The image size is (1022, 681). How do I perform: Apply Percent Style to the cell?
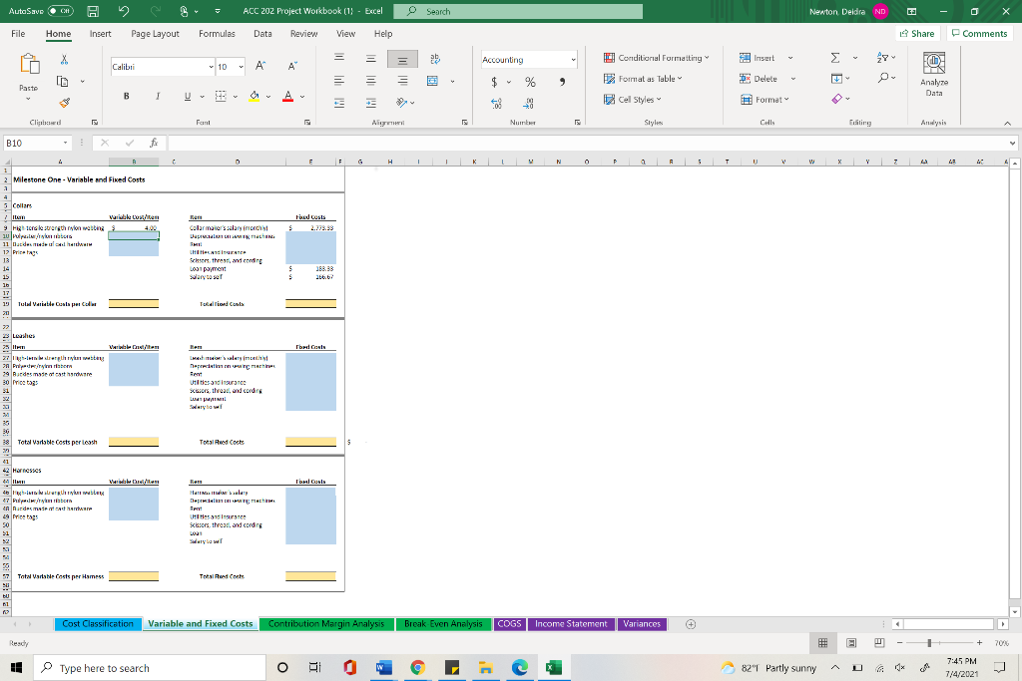click(531, 82)
